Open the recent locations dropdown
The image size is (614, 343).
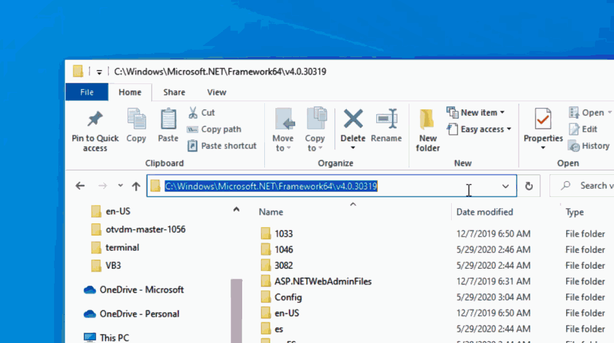point(120,186)
